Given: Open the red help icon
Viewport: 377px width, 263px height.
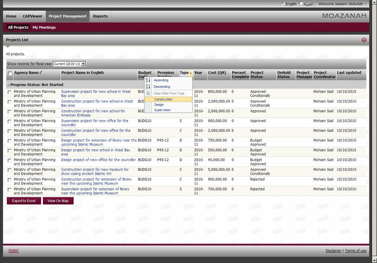Looking at the screenshot, I should 364,40.
